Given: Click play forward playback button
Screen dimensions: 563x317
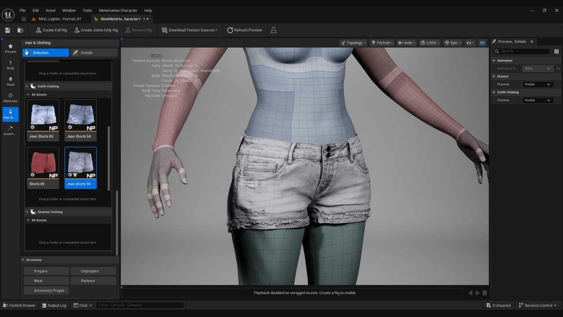Looking at the screenshot, I should click(478, 293).
